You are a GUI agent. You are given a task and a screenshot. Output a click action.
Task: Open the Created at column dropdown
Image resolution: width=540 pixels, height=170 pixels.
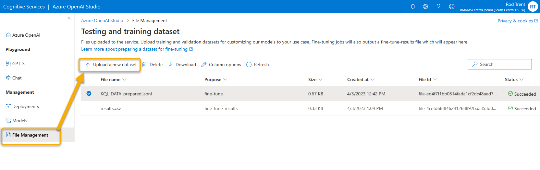[372, 79]
